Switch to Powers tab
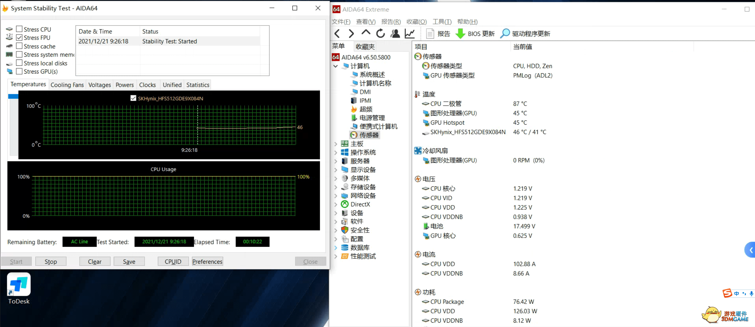Image resolution: width=755 pixels, height=327 pixels. point(125,85)
